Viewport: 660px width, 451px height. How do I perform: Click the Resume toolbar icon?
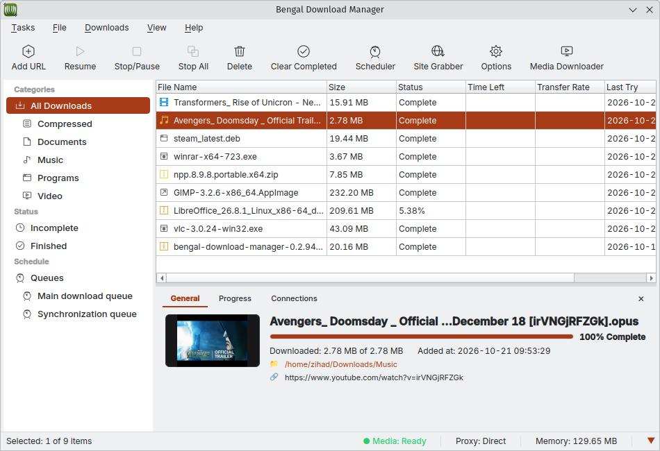pos(80,51)
